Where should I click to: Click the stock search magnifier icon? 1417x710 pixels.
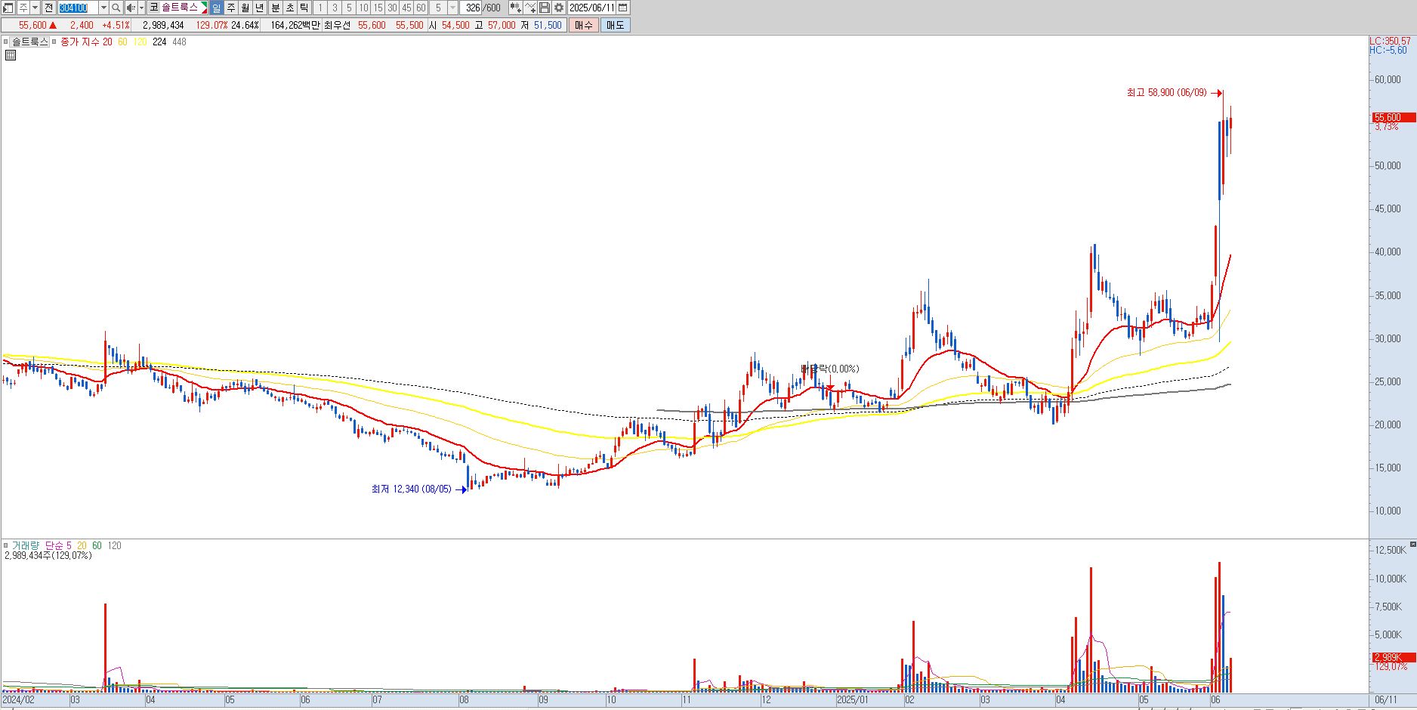[x=116, y=8]
